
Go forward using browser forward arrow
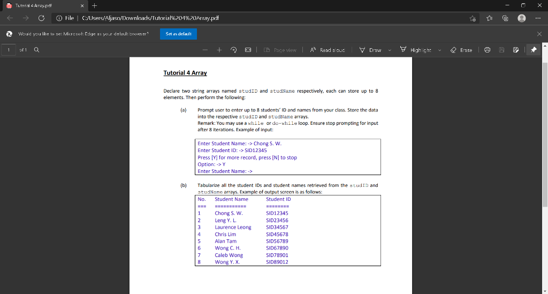coord(26,18)
